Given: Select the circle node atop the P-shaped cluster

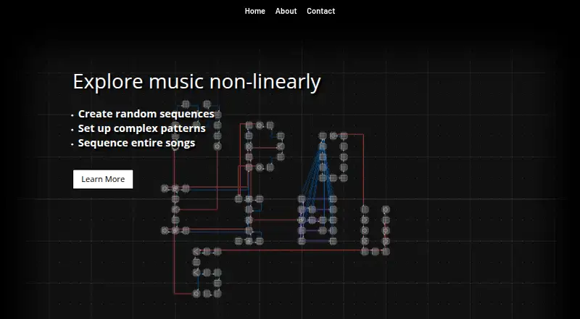Looking at the screenshot, I should click(x=260, y=125).
